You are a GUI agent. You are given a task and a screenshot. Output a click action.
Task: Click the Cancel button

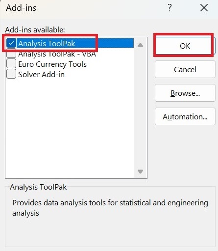click(x=185, y=69)
